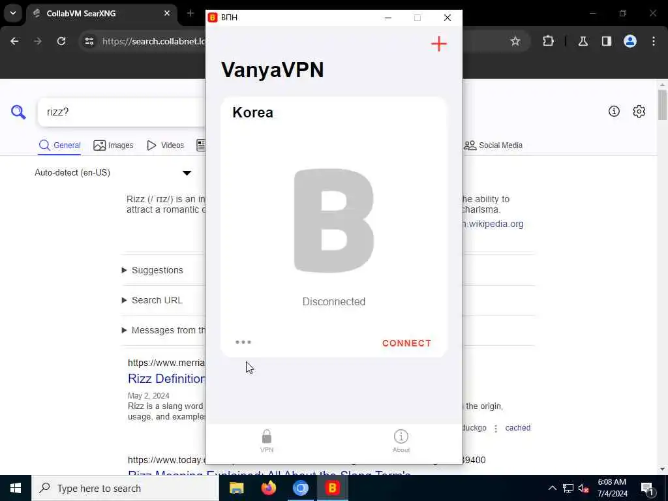
Task: Click the VanyaVPN heading
Action: [273, 70]
